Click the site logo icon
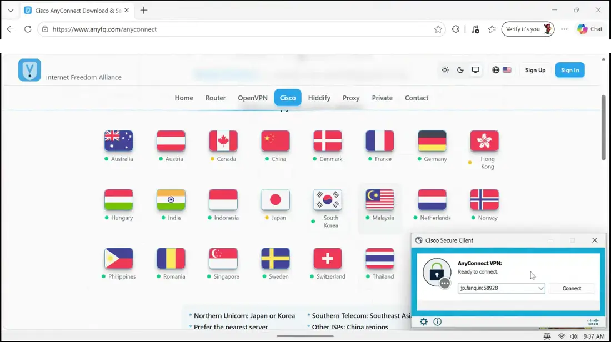This screenshot has width=611, height=342. (x=29, y=70)
